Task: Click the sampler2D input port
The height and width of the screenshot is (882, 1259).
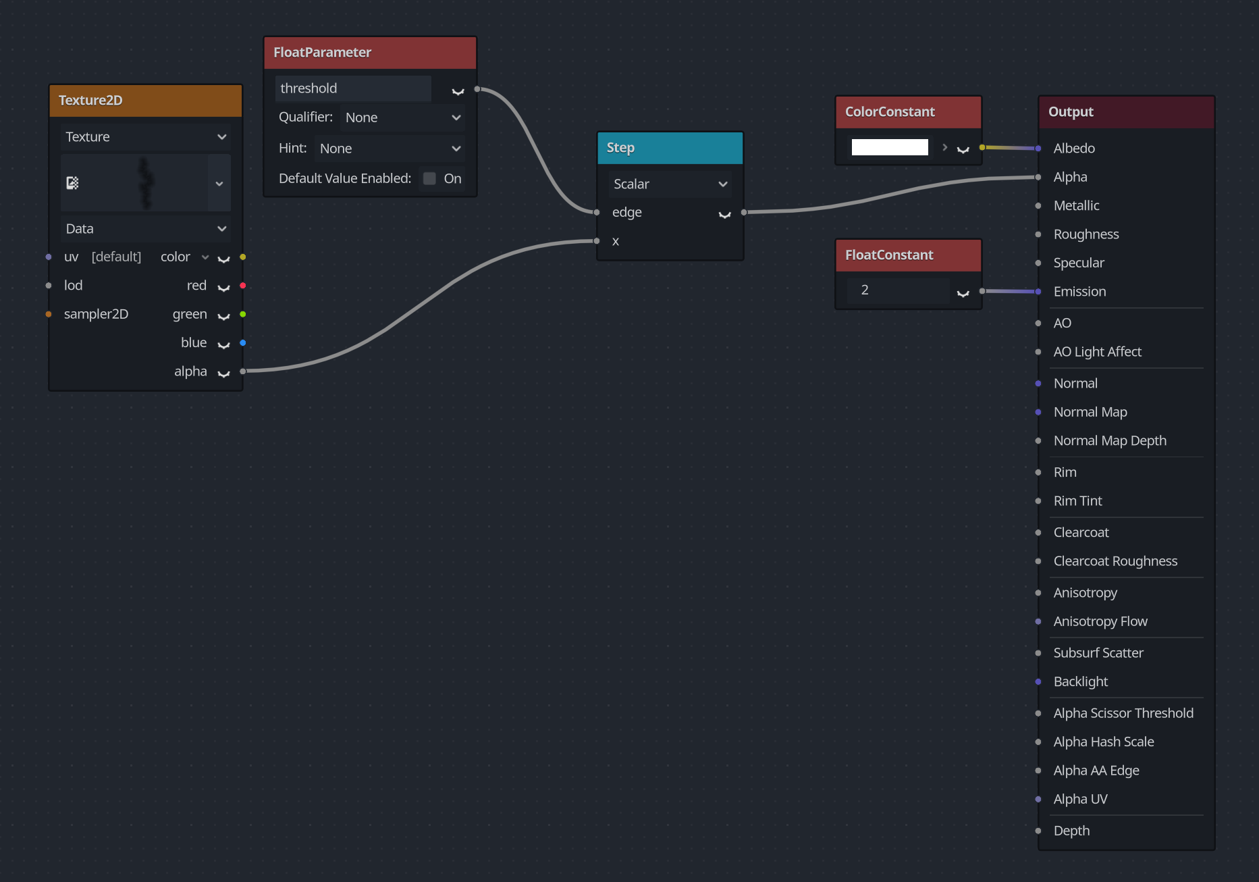Action: pyautogui.click(x=49, y=314)
